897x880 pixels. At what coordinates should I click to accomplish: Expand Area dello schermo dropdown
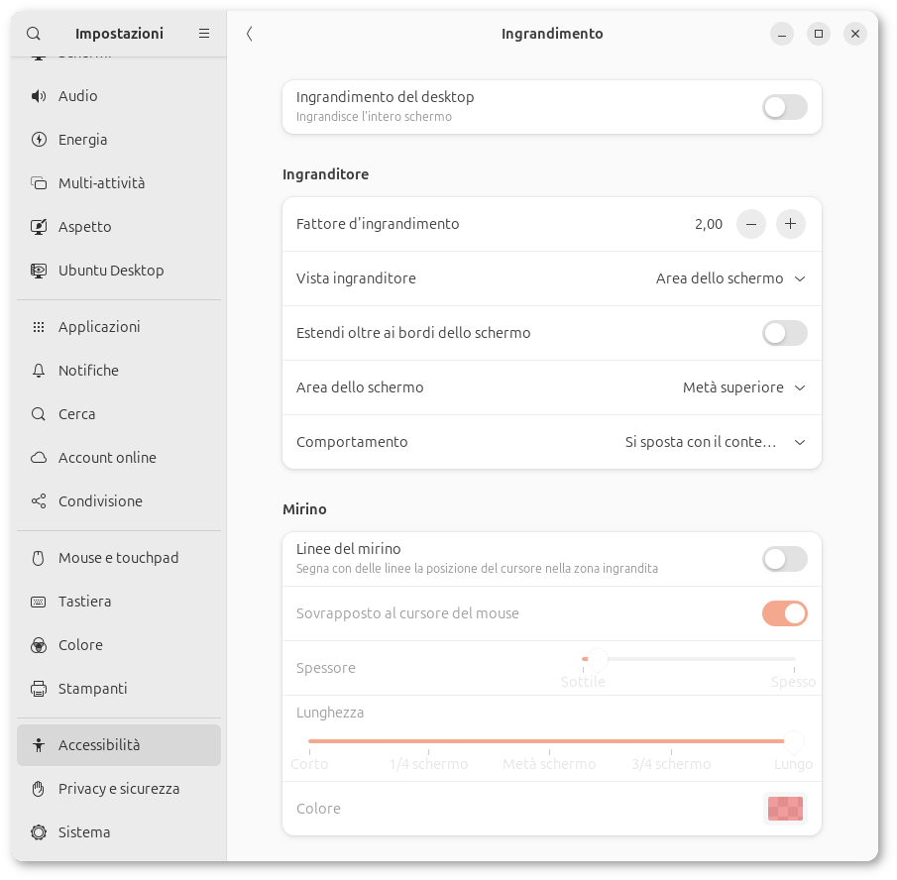point(743,387)
